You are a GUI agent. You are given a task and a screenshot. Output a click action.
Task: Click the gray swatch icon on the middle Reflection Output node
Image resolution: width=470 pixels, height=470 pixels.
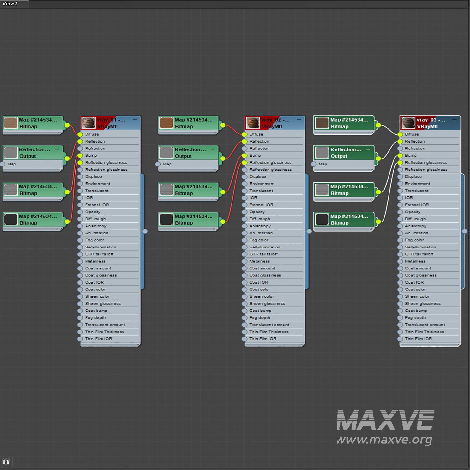point(166,153)
